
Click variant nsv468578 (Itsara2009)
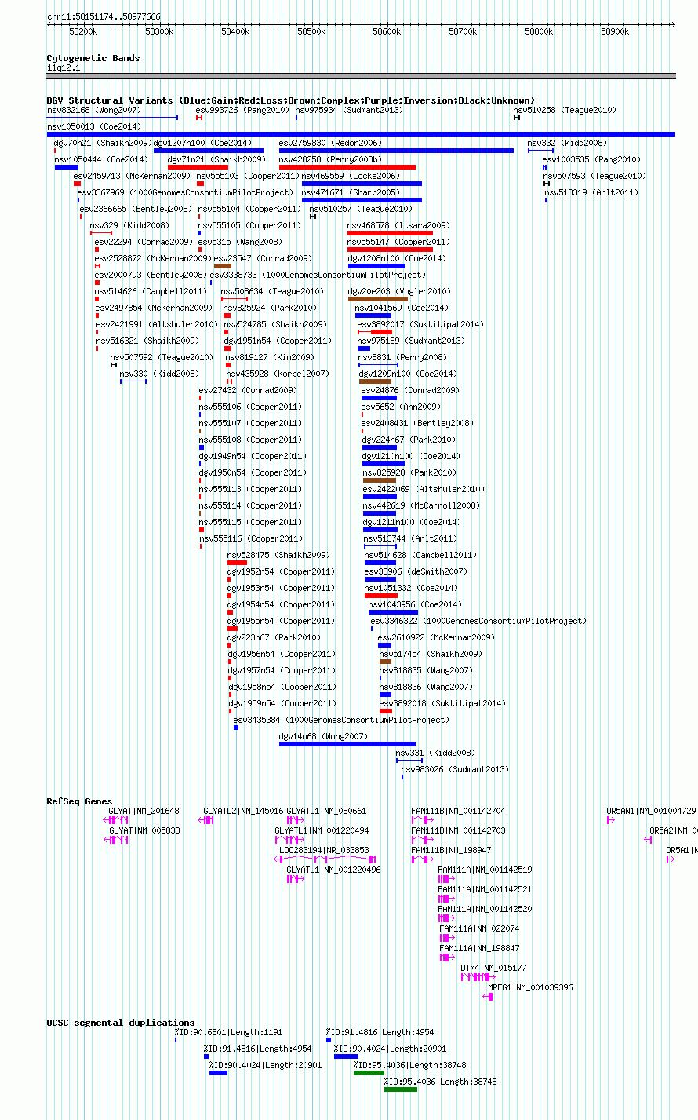[398, 226]
